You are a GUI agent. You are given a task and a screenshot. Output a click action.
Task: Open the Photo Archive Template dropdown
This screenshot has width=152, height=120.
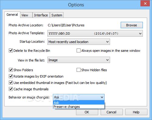click(x=95, y=33)
